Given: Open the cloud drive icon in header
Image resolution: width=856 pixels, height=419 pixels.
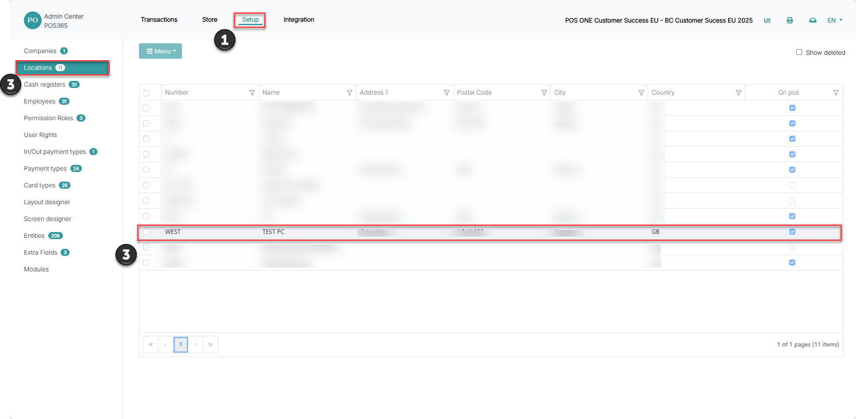Looking at the screenshot, I should pyautogui.click(x=813, y=20).
